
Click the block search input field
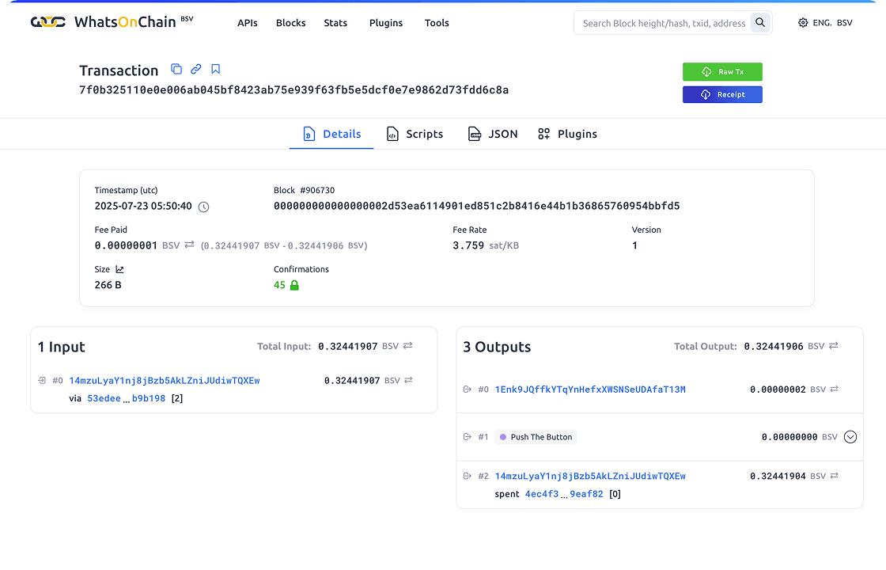coord(664,22)
